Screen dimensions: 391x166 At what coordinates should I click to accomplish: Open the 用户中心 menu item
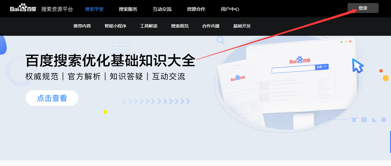click(x=230, y=9)
